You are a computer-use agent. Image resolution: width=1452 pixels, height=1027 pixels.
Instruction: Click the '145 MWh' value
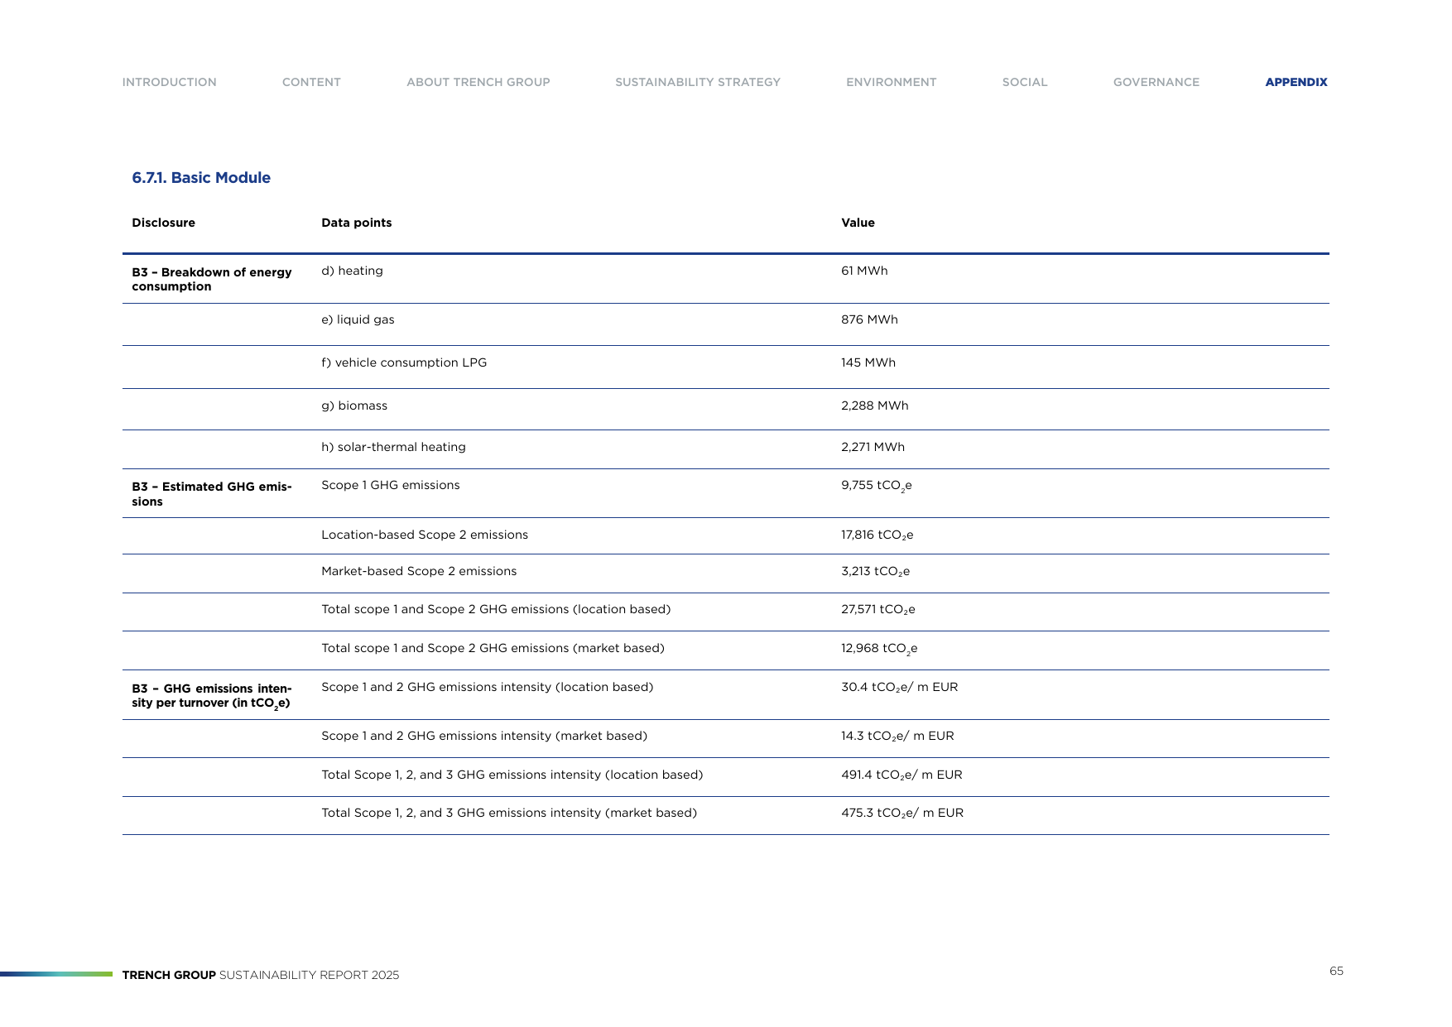868,362
